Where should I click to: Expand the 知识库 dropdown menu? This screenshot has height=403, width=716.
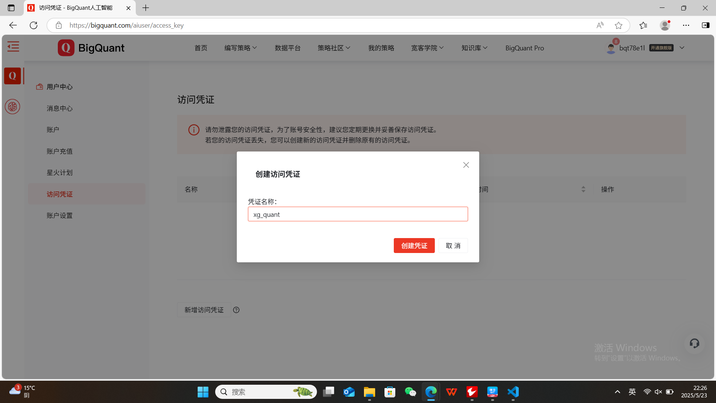pyautogui.click(x=474, y=48)
